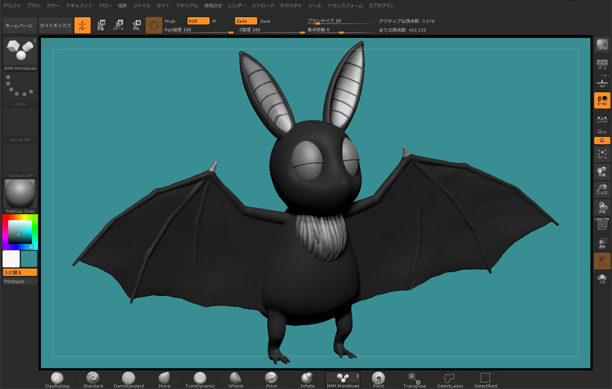
Task: Click the XYZ rotation icon
Action: pyautogui.click(x=602, y=132)
